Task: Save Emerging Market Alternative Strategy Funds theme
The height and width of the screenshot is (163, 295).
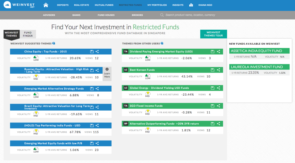Action: coord(92,88)
